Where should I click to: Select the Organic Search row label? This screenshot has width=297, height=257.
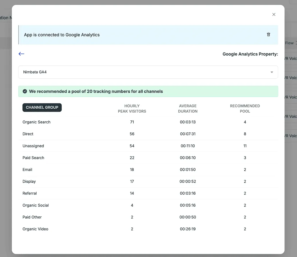click(37, 122)
